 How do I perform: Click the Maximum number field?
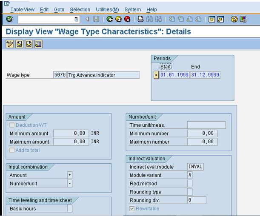(202, 142)
